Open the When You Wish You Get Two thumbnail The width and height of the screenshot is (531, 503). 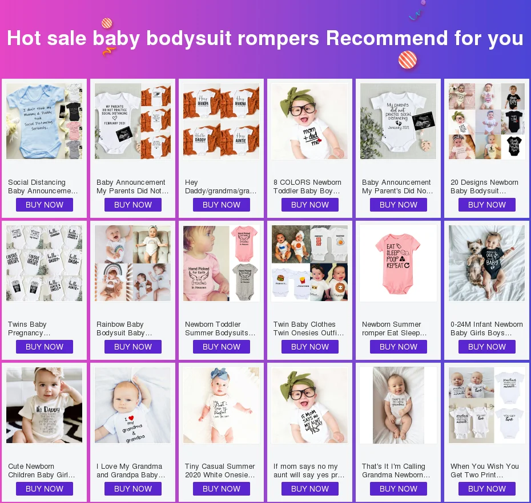point(486,405)
